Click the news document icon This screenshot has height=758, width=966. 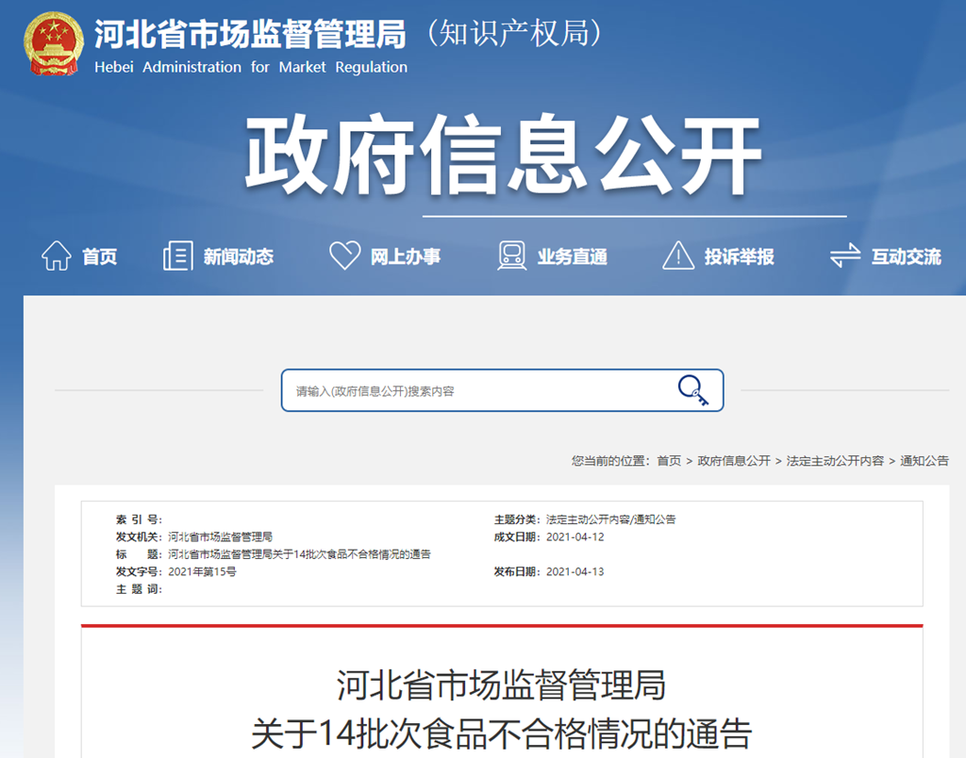point(177,255)
